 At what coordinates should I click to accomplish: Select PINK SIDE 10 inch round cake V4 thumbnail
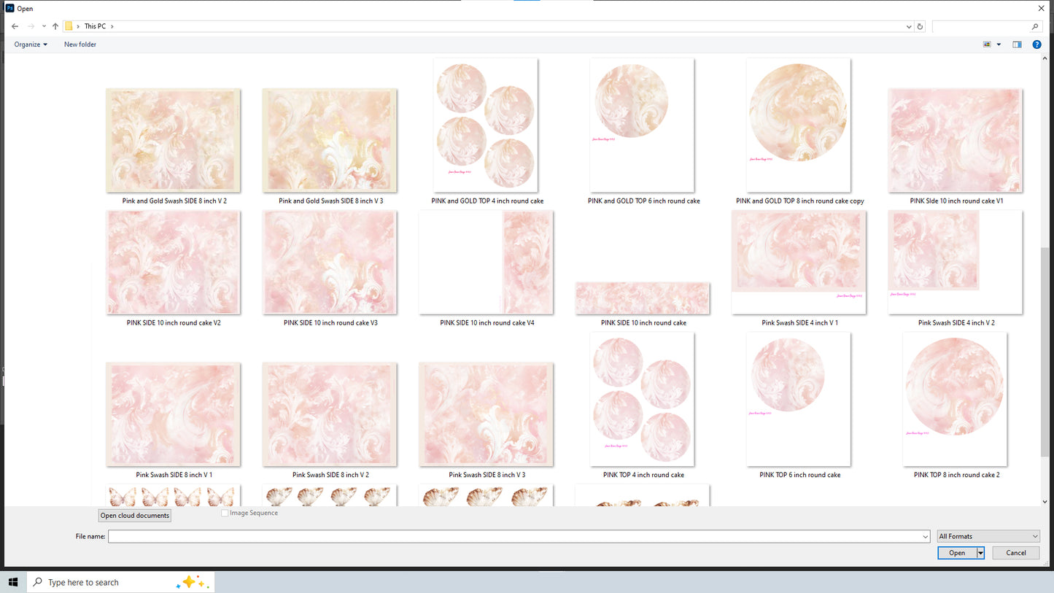coord(487,263)
